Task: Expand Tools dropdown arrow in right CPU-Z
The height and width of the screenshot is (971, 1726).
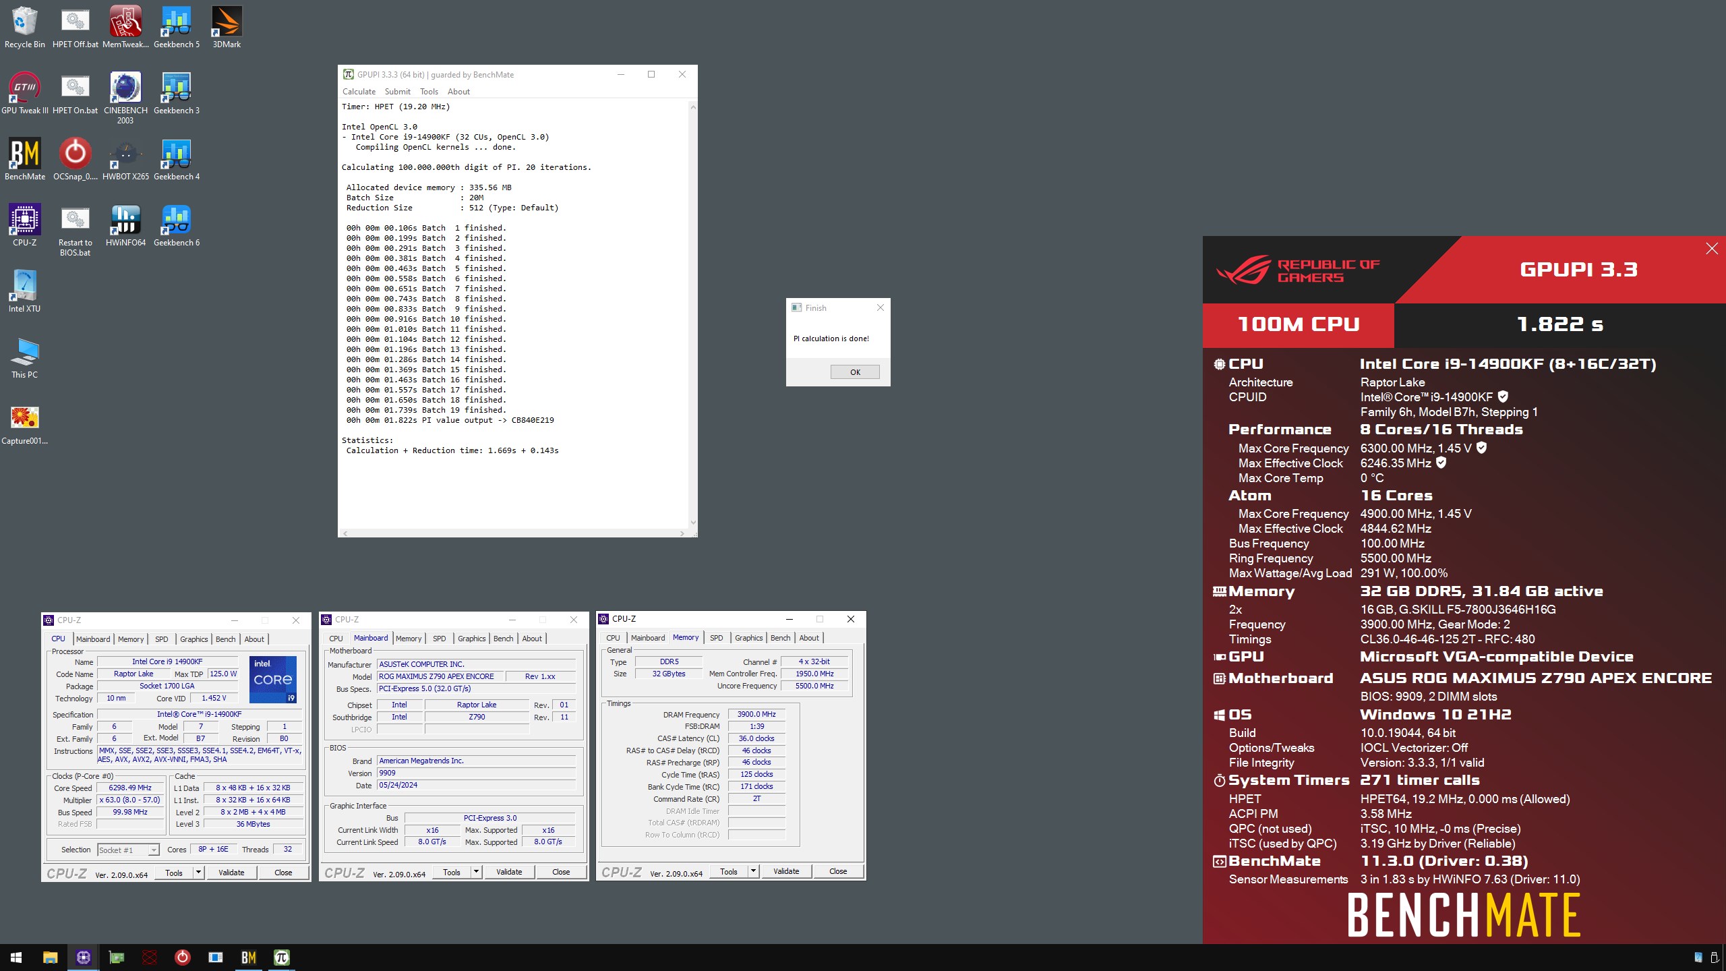Action: 753,871
